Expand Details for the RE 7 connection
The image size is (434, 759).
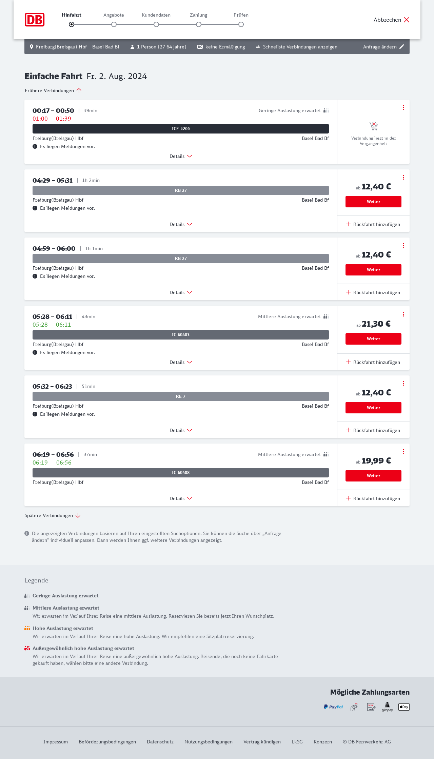181,430
